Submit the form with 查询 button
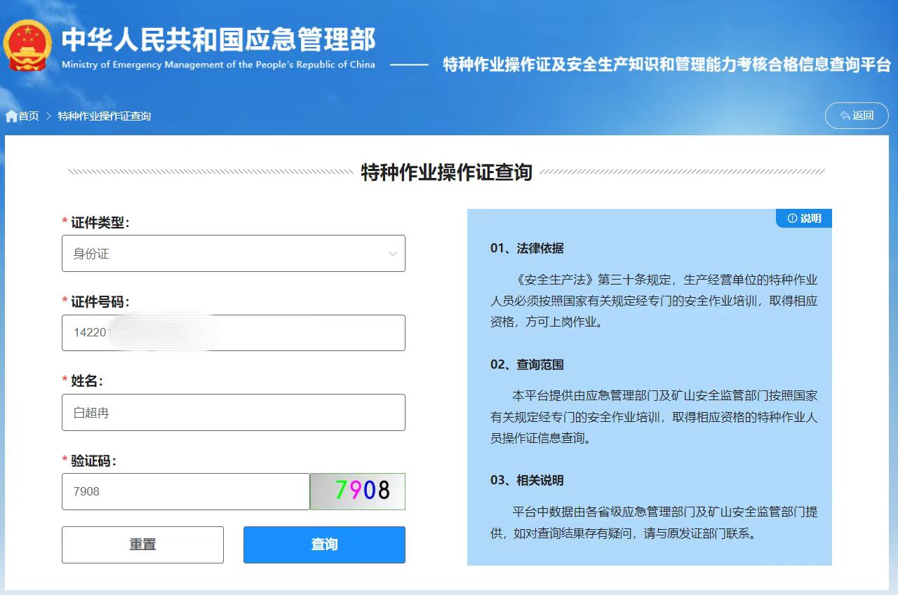Image resolution: width=898 pixels, height=595 pixels. [324, 545]
